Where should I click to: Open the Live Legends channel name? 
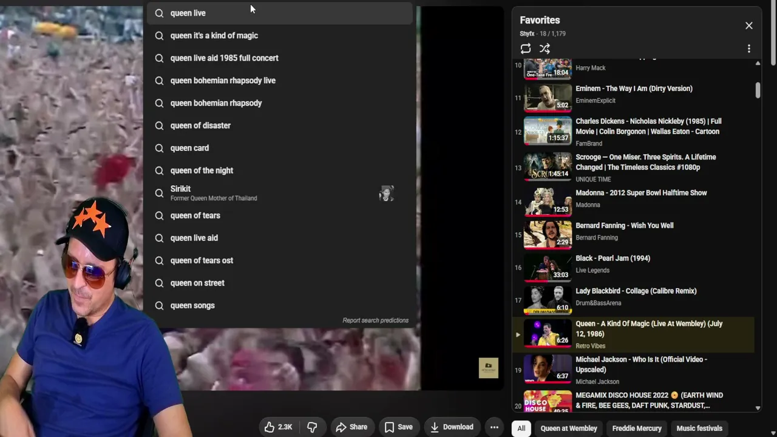592,270
